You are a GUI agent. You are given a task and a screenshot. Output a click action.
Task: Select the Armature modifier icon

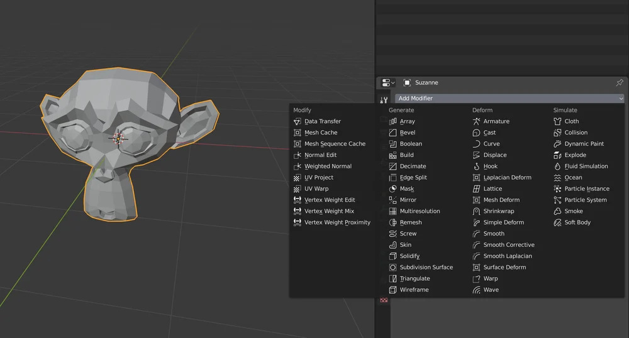(477, 121)
